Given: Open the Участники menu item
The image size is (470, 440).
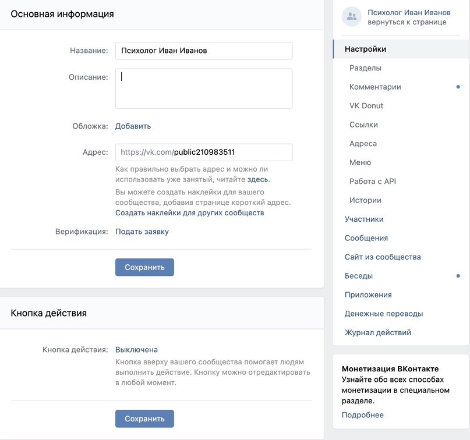Looking at the screenshot, I should 364,219.
